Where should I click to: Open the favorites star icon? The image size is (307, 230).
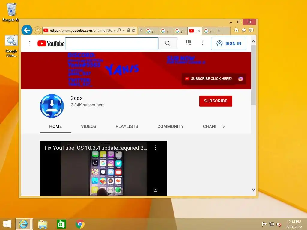[x=244, y=30]
